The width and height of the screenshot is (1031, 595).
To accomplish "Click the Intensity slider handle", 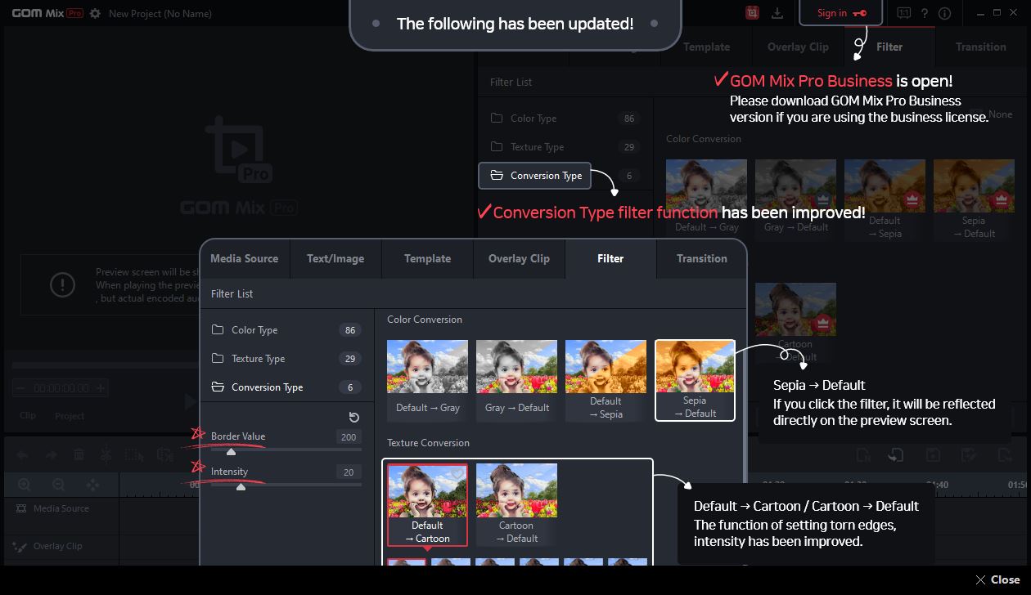I will 241,487.
